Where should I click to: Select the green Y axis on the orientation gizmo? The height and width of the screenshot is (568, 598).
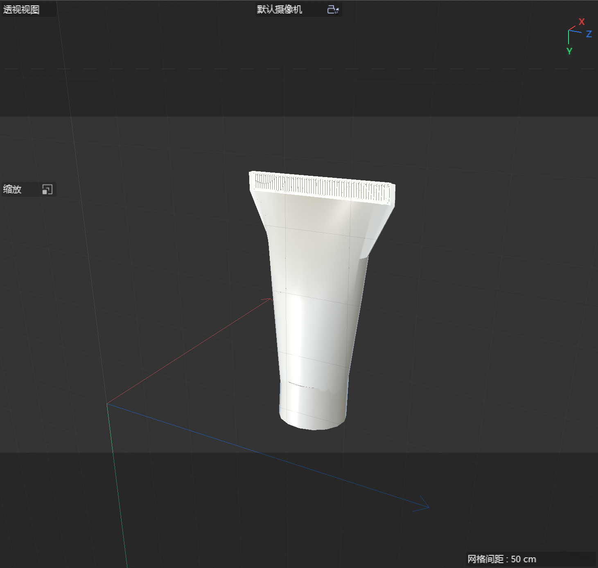(569, 51)
